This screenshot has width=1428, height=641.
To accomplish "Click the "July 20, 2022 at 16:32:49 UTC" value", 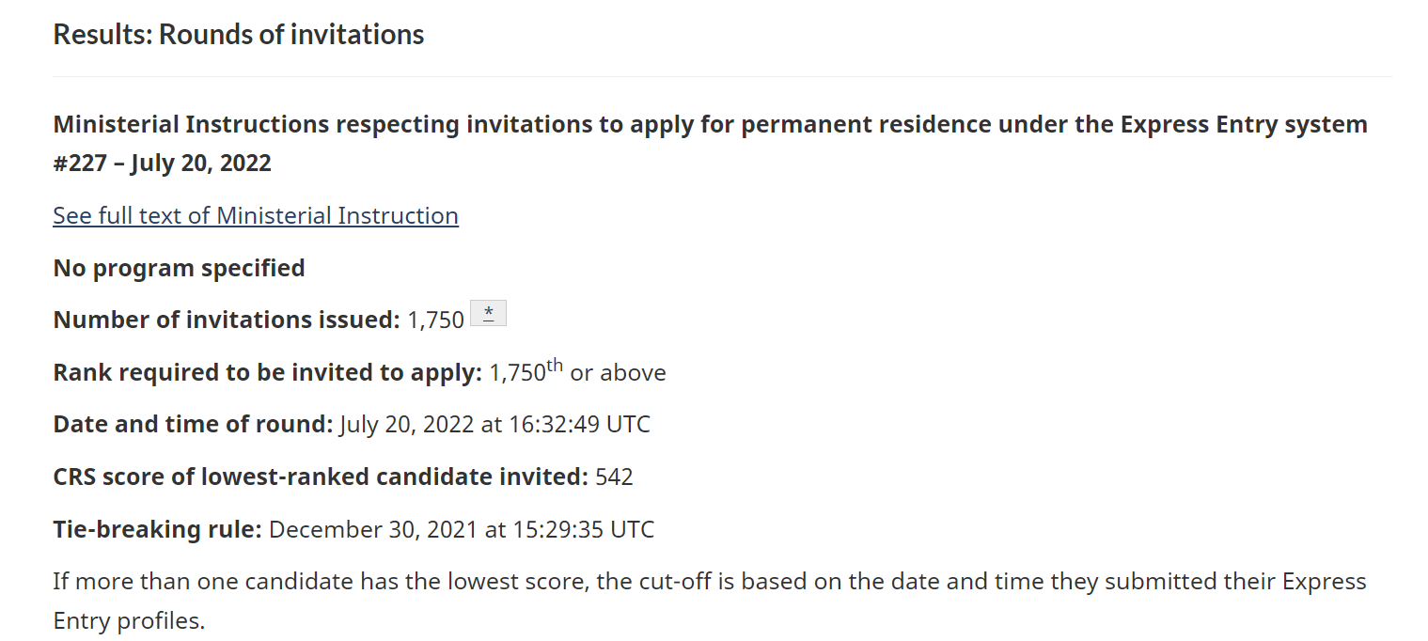I will coord(494,424).
